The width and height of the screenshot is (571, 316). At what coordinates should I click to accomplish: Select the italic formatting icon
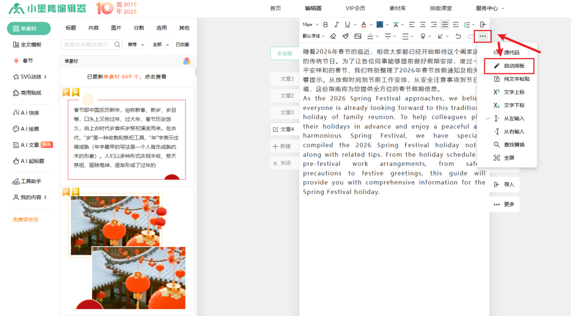(337, 24)
